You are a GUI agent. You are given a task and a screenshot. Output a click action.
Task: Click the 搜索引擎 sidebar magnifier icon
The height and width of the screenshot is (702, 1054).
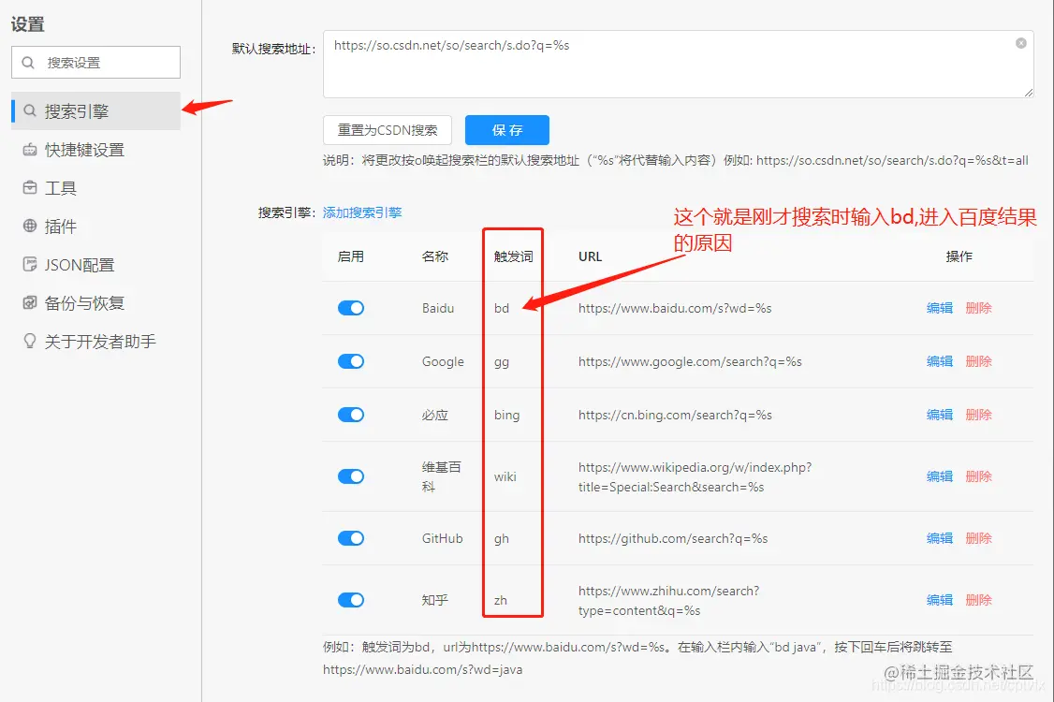coord(30,111)
